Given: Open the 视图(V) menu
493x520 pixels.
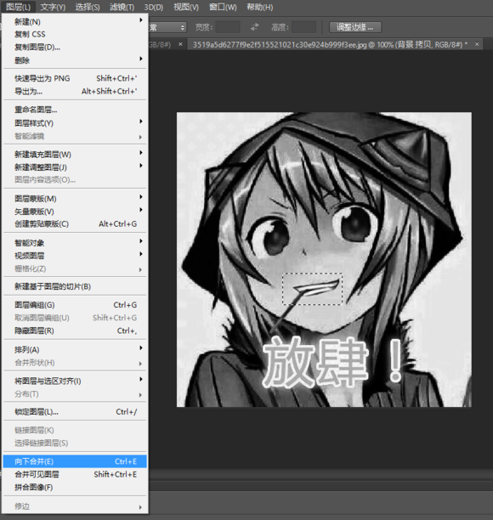Looking at the screenshot, I should pyautogui.click(x=186, y=7).
